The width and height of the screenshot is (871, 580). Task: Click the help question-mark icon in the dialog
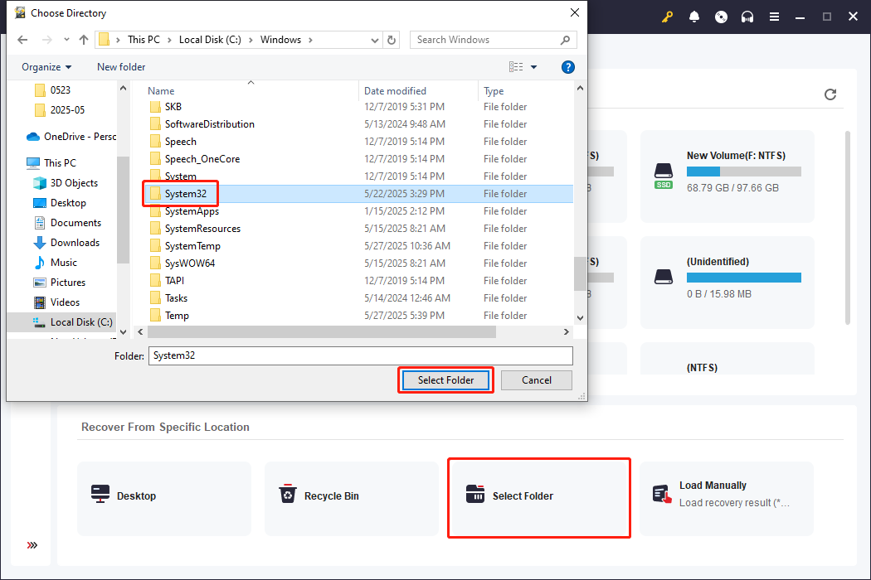567,67
